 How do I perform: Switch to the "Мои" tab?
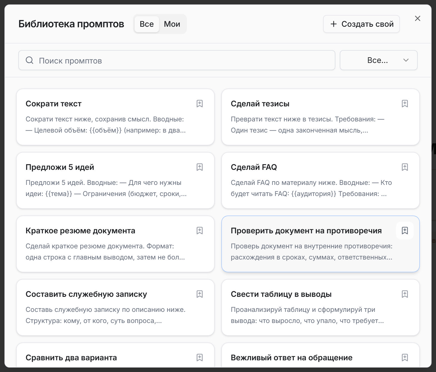[x=172, y=24]
